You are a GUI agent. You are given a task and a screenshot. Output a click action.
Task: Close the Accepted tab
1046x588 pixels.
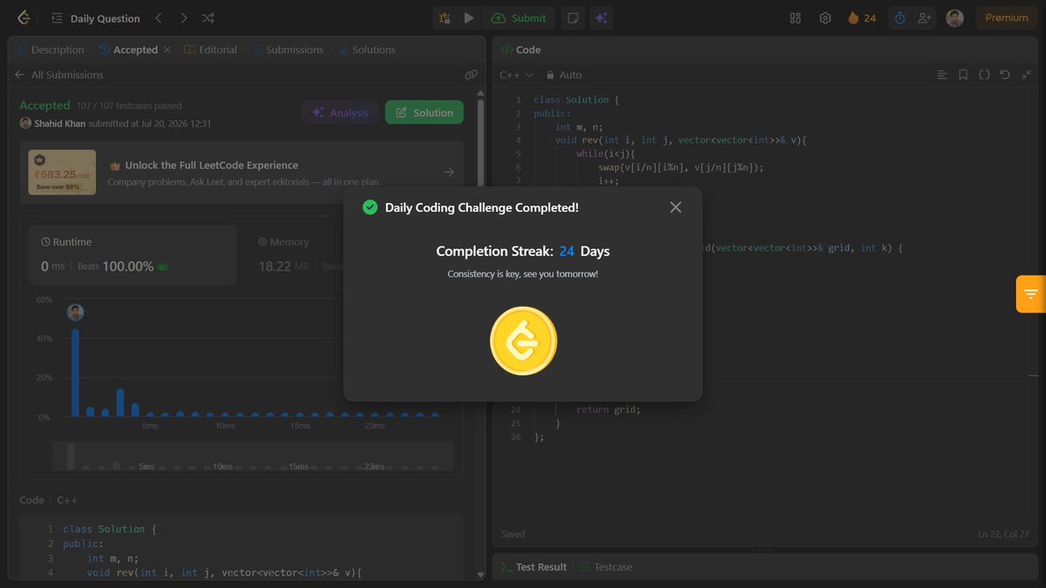click(166, 50)
